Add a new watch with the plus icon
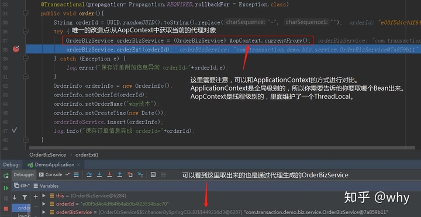 point(36,197)
